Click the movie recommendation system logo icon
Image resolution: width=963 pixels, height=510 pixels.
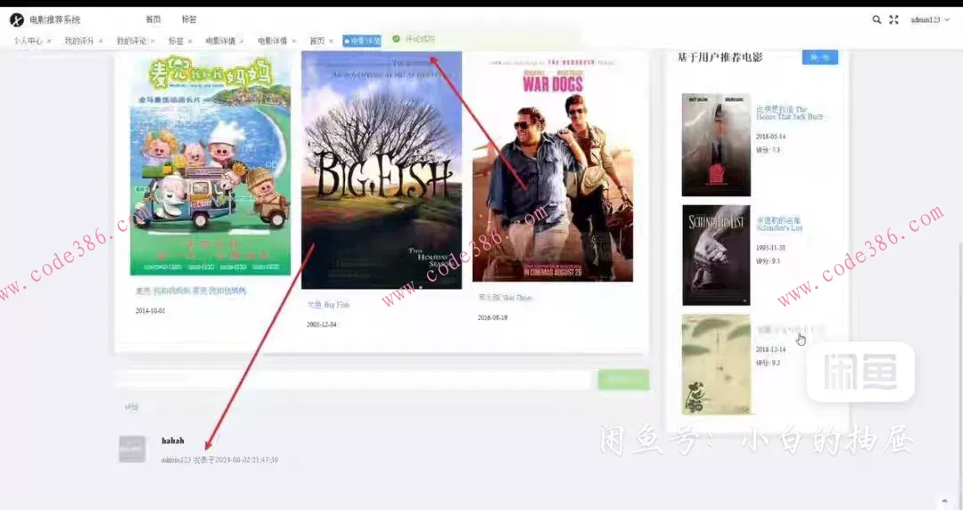(17, 20)
